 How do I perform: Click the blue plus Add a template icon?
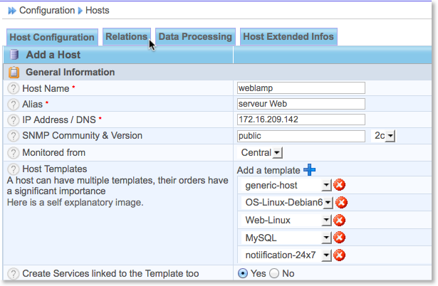(x=309, y=169)
